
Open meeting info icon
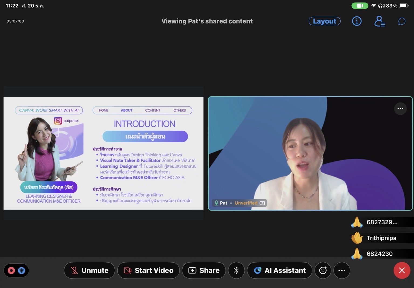coord(357,21)
